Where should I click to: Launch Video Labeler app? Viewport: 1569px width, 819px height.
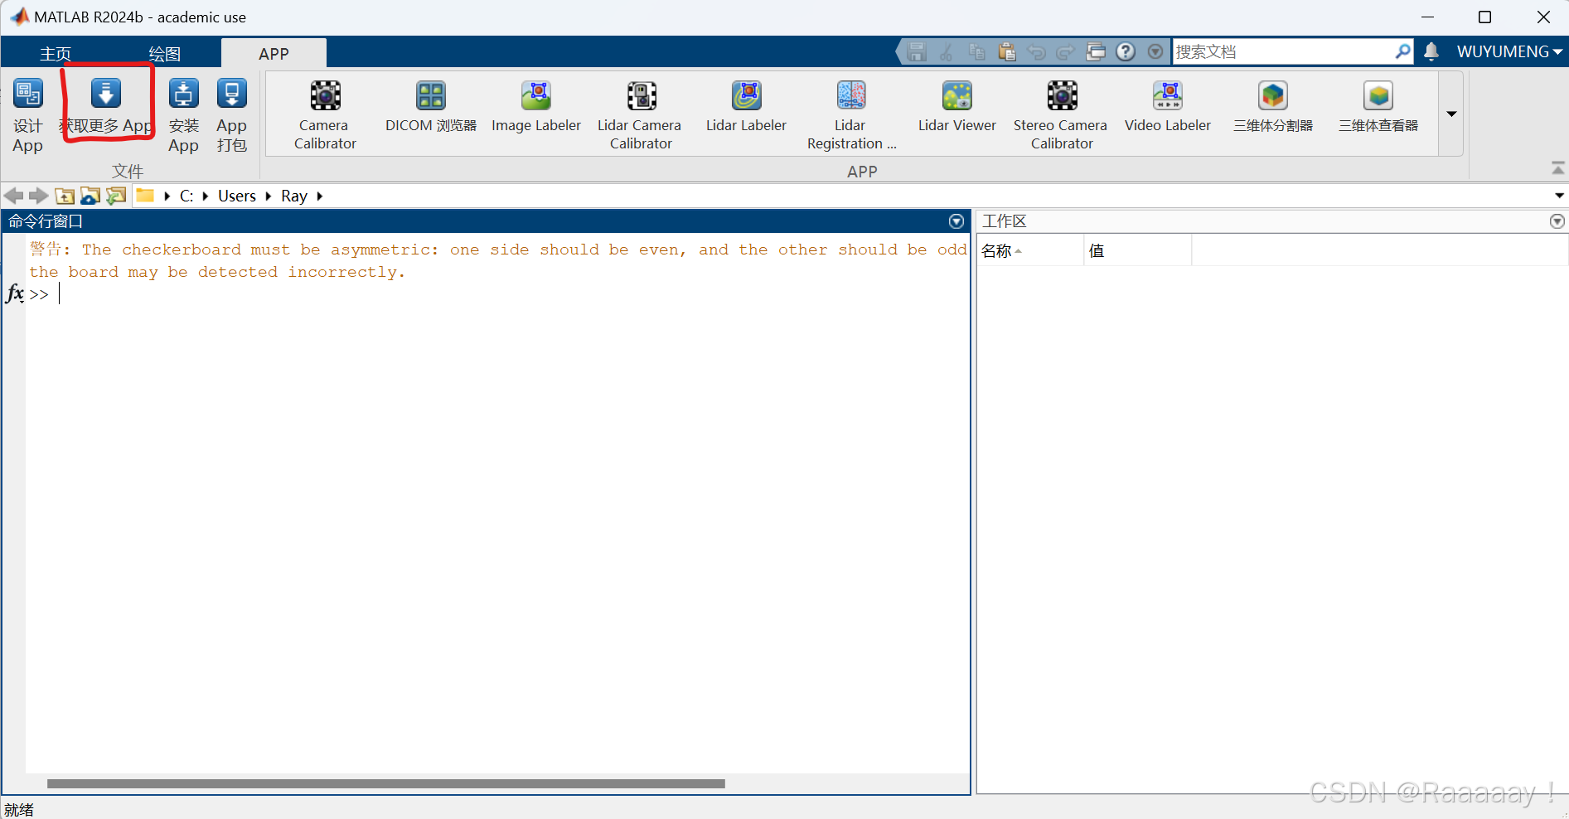[1168, 107]
